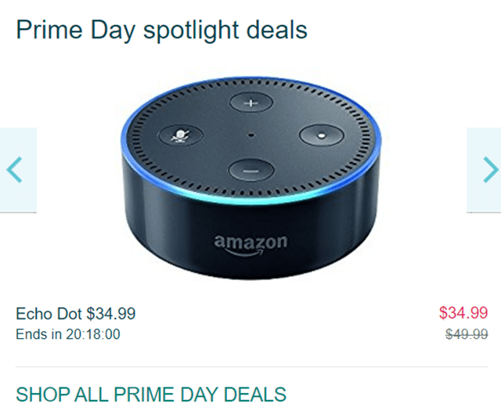Click the word Dot in the product title
Screen dimensions: 501x411
coord(70,314)
